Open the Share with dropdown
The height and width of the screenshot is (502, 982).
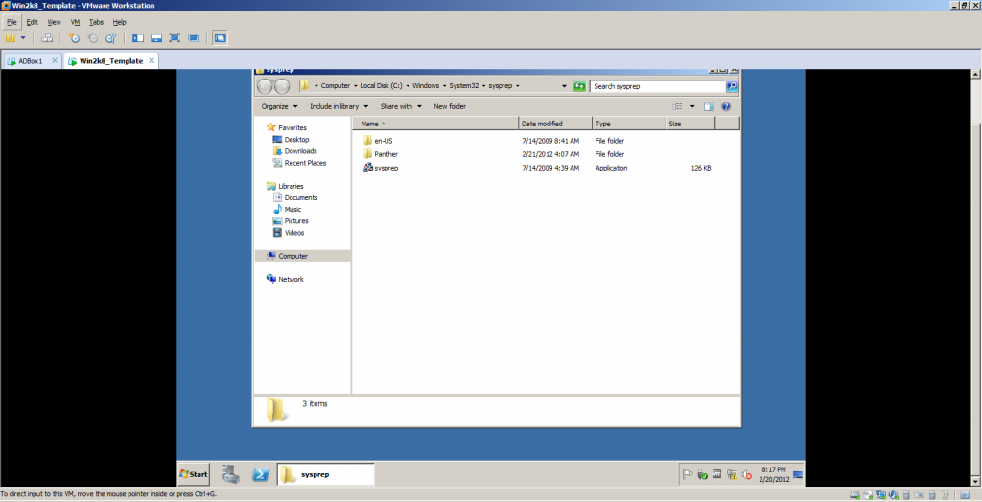[x=401, y=106]
